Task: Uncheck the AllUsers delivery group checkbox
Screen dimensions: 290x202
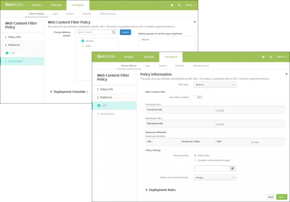Action: [x=83, y=41]
